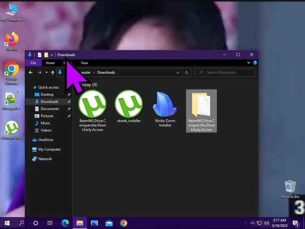Image resolution: width=305 pixels, height=229 pixels.
Task: Click the Search Downloads field
Action: 225,72
